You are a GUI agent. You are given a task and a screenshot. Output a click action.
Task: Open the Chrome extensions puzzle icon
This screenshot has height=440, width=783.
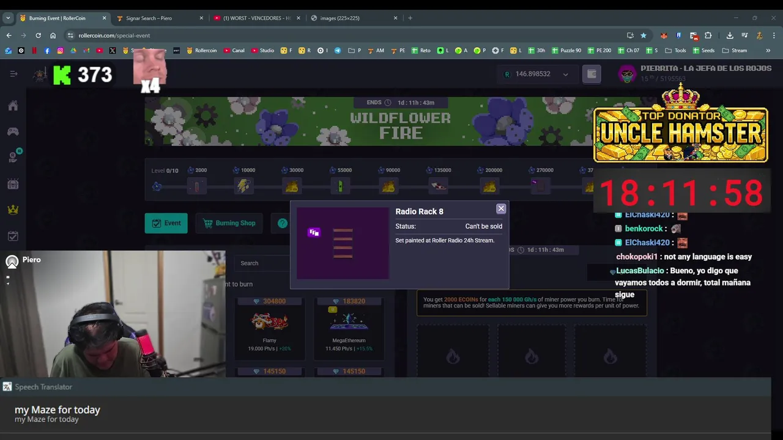pyautogui.click(x=708, y=35)
